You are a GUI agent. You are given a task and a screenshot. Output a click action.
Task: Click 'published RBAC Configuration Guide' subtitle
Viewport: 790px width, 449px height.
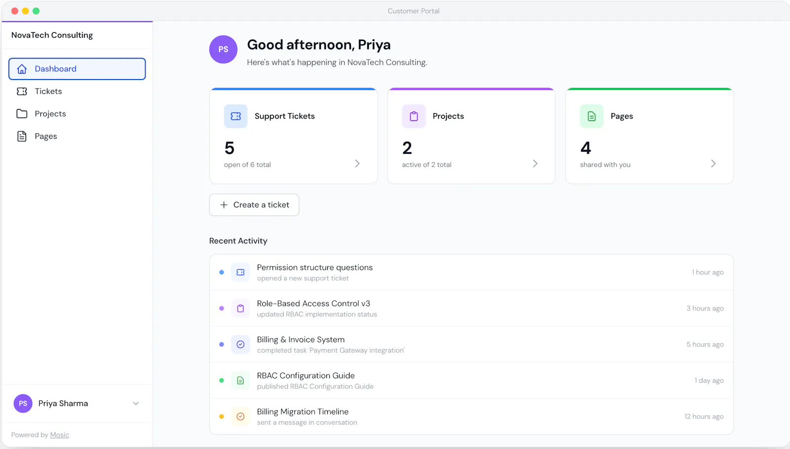pos(315,387)
